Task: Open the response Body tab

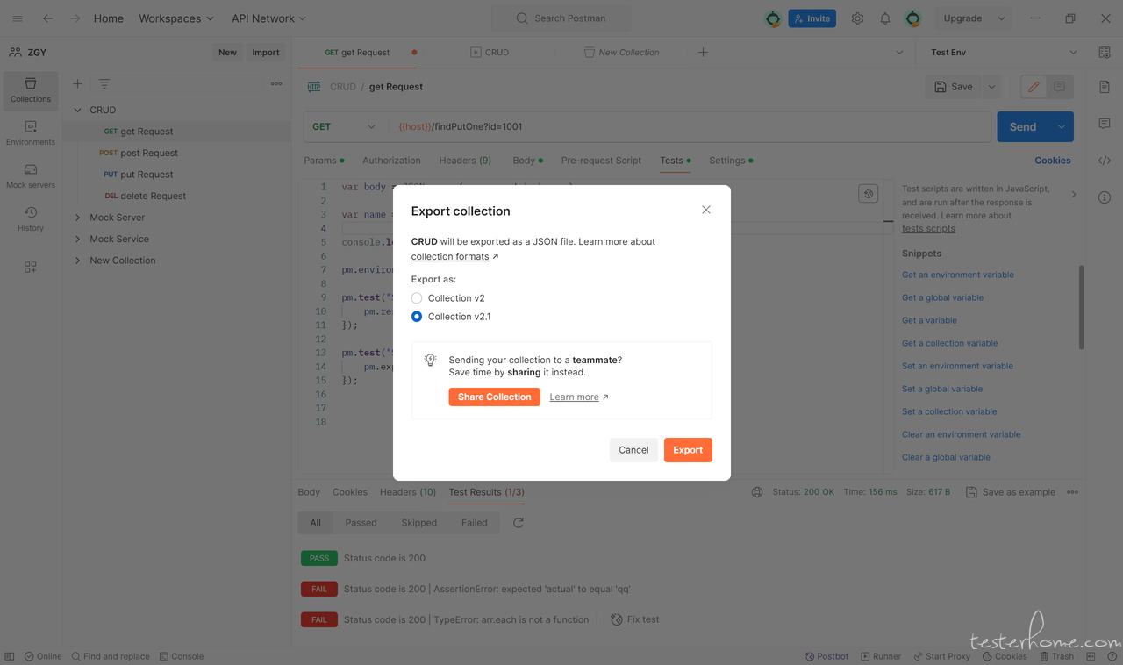Action: (309, 492)
